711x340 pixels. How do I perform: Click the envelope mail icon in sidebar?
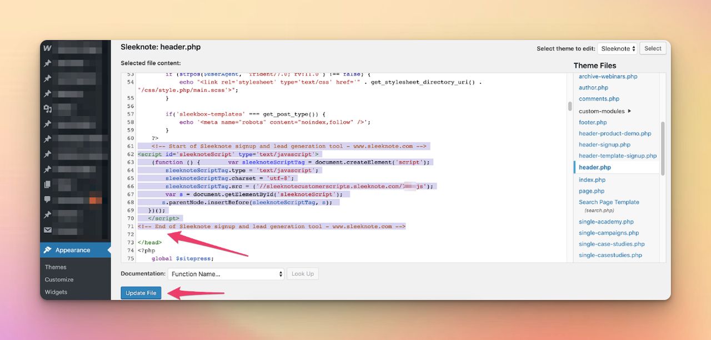(48, 230)
